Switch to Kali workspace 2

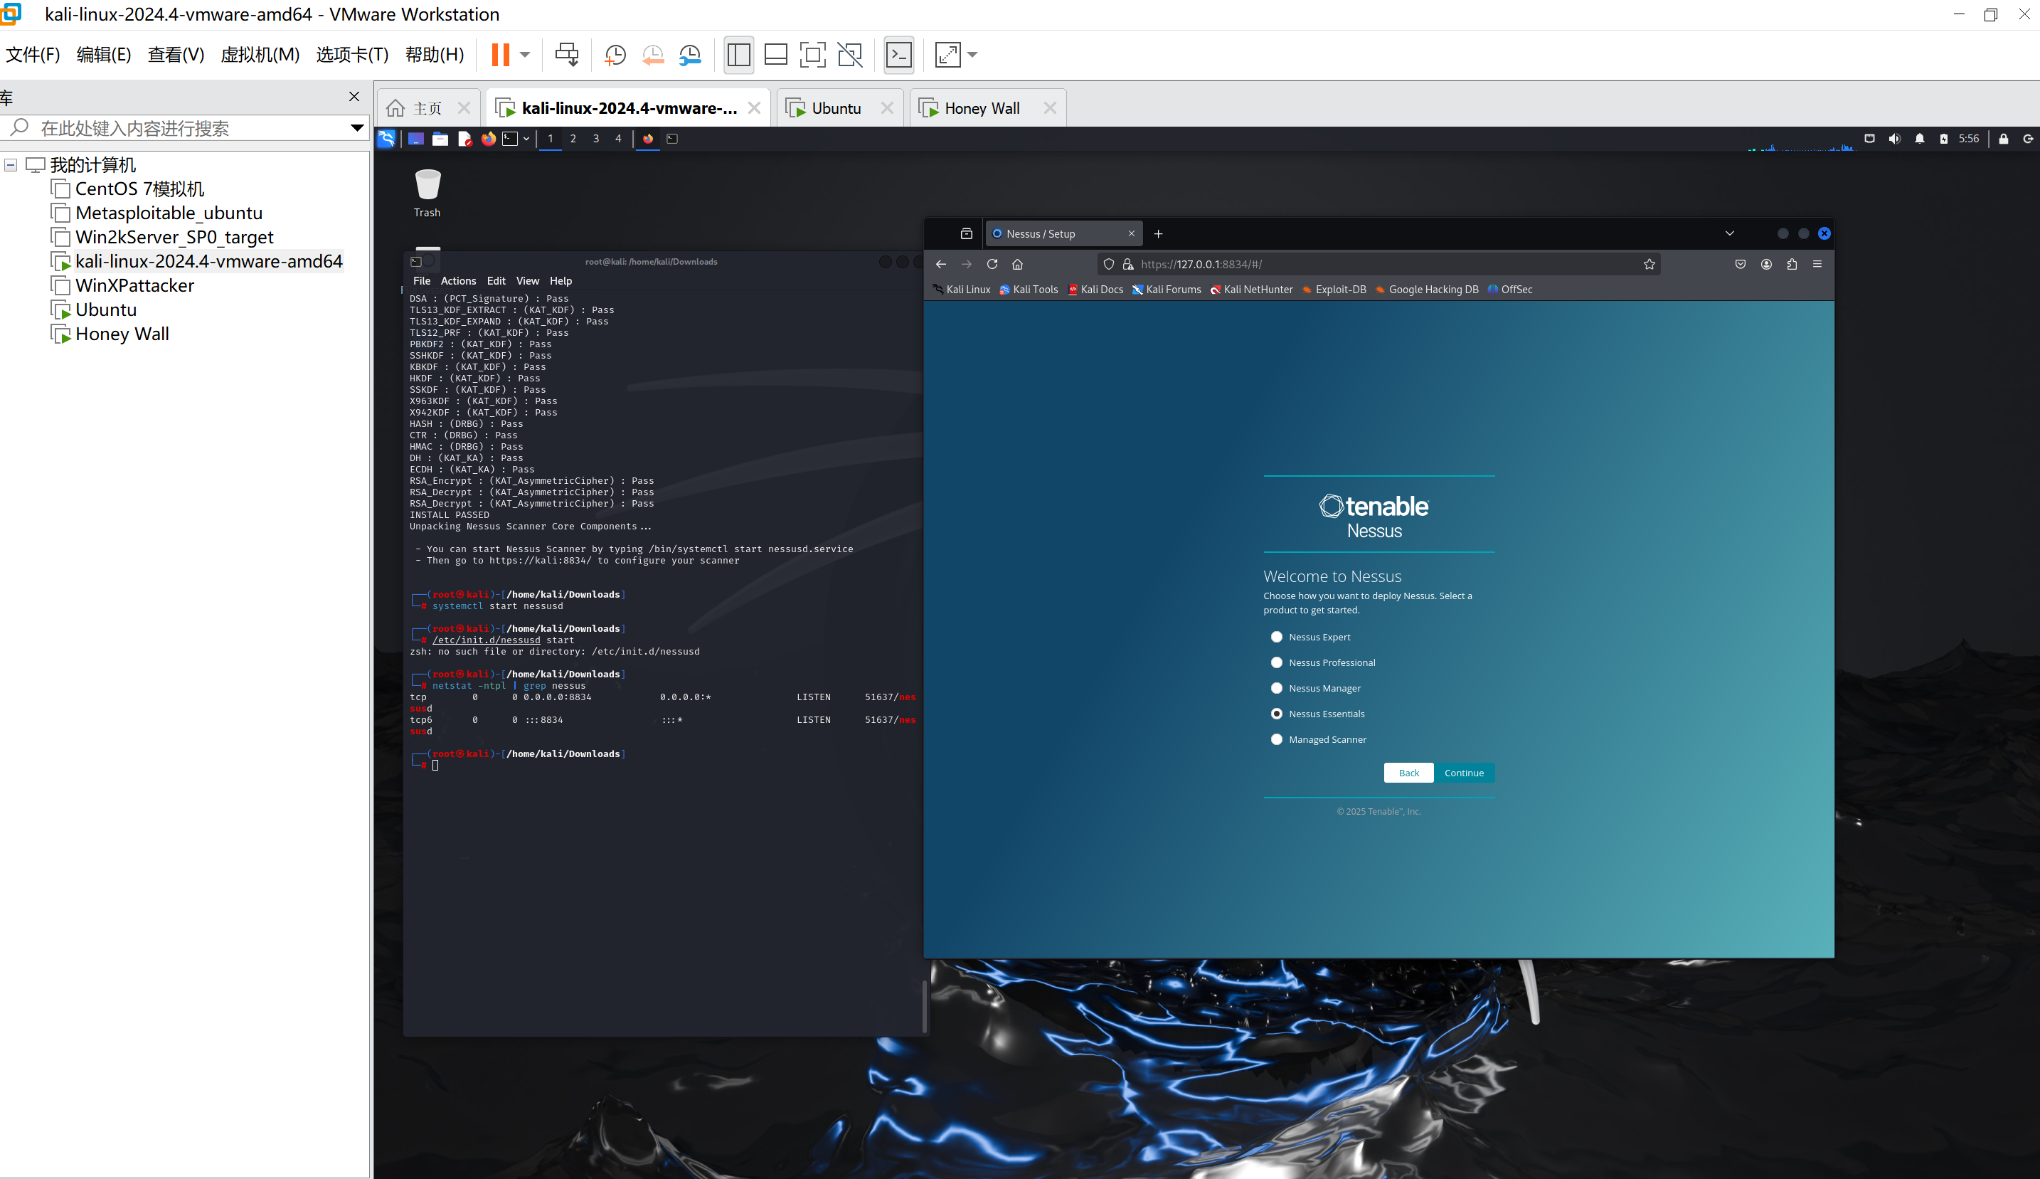coord(573,139)
